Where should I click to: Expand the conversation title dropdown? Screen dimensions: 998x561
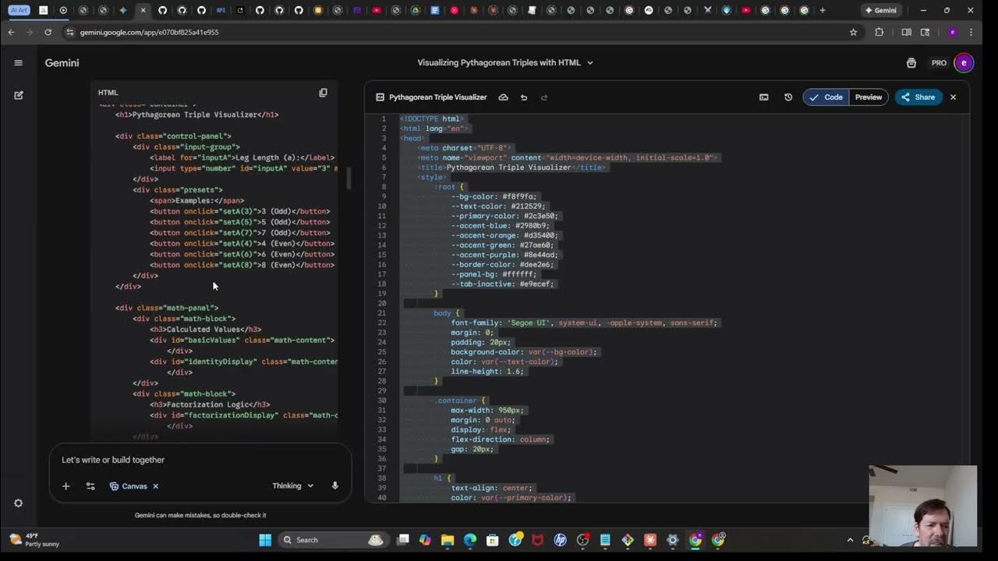[590, 62]
